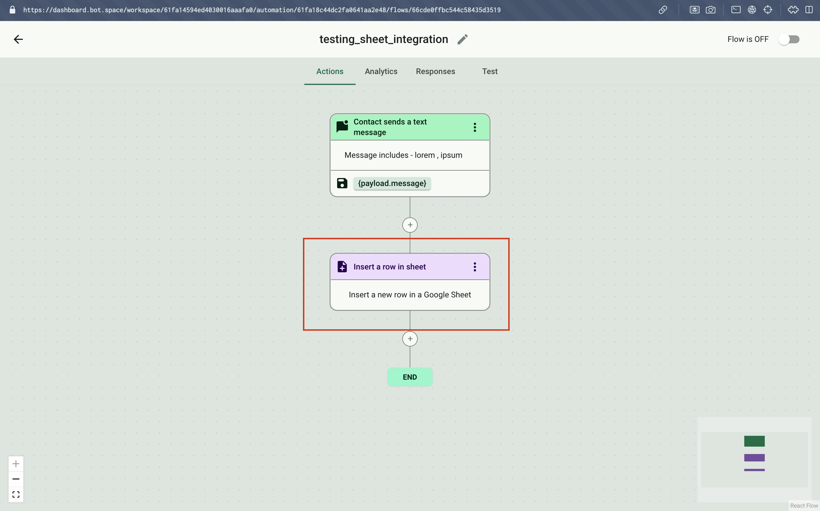Open options menu for Contact sends text message
This screenshot has height=511, width=820.
pos(475,127)
